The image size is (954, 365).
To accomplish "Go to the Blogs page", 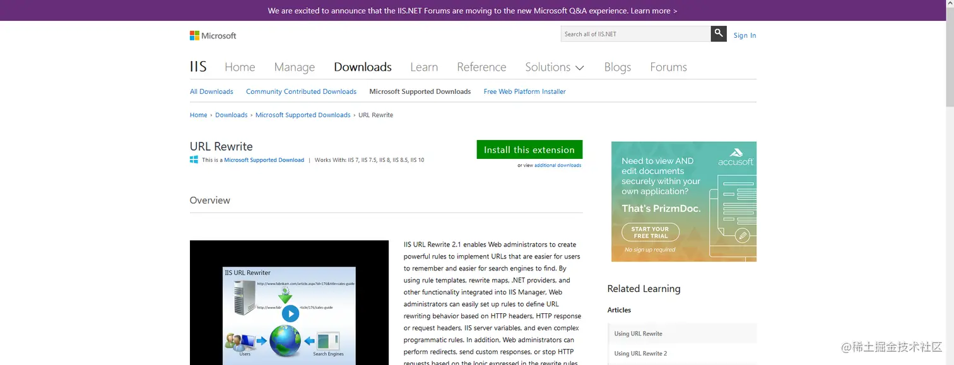I will 618,67.
